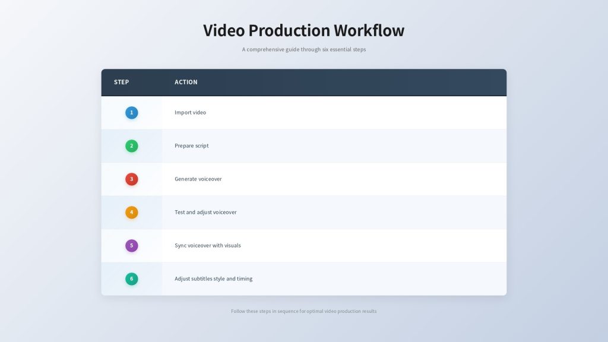This screenshot has height=342, width=608.
Task: Select the purple step 5 circle
Action: pyautogui.click(x=131, y=245)
